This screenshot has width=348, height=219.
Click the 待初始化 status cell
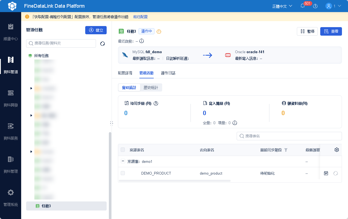pyautogui.click(x=267, y=173)
